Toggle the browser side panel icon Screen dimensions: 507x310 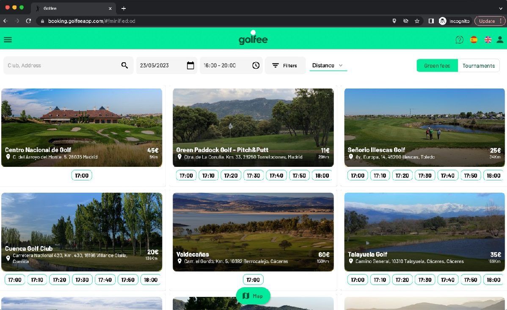pyautogui.click(x=431, y=21)
